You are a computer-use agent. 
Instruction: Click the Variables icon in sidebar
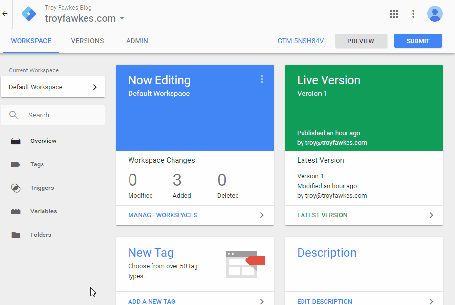[16, 211]
